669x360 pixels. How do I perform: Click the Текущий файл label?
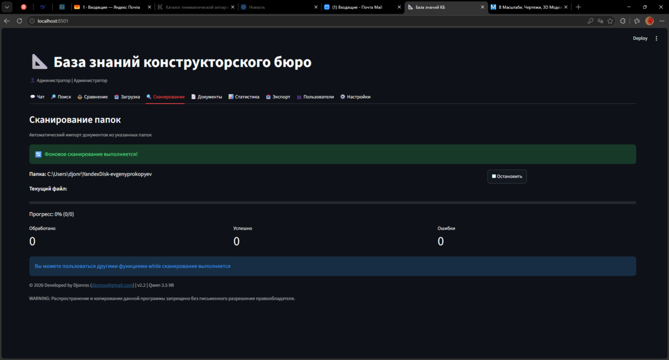(48, 188)
